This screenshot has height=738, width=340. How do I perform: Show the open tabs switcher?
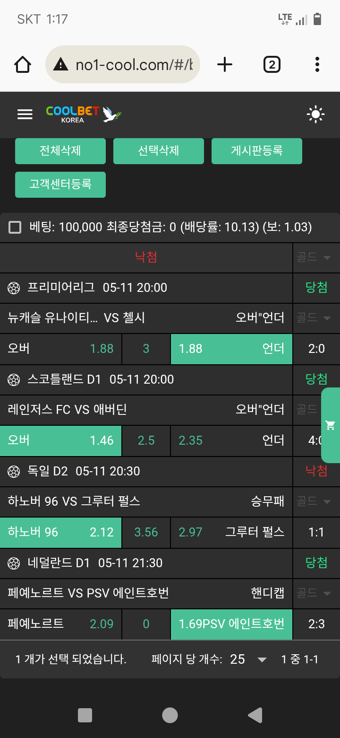(x=272, y=64)
